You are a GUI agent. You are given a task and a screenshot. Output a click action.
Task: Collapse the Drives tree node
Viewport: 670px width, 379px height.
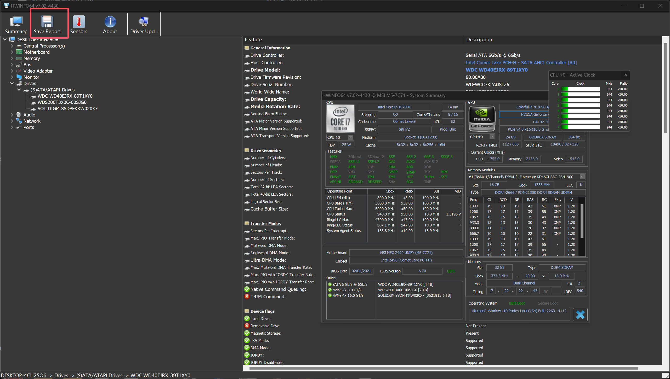12,83
